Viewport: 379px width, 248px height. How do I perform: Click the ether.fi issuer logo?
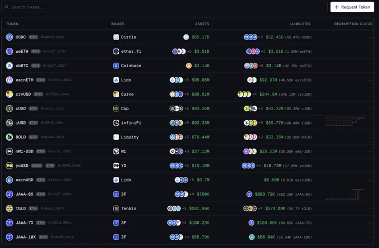coord(116,51)
